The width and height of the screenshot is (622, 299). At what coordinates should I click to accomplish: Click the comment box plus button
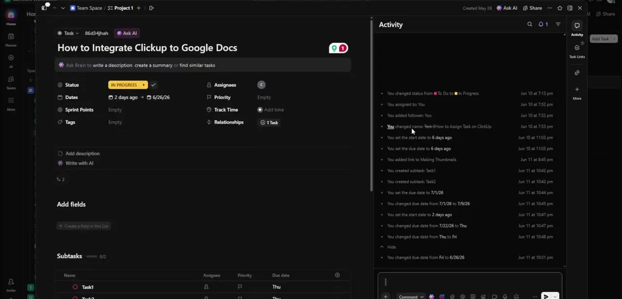click(385, 297)
